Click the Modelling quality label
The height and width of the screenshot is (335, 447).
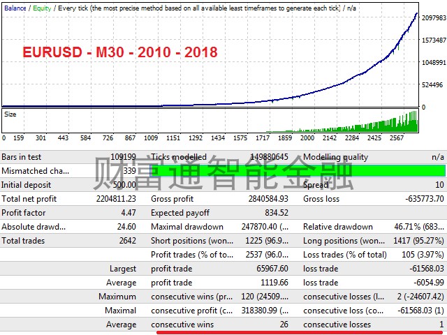pos(335,157)
